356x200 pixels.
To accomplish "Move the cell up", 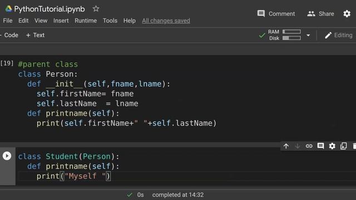I will point(286,146).
